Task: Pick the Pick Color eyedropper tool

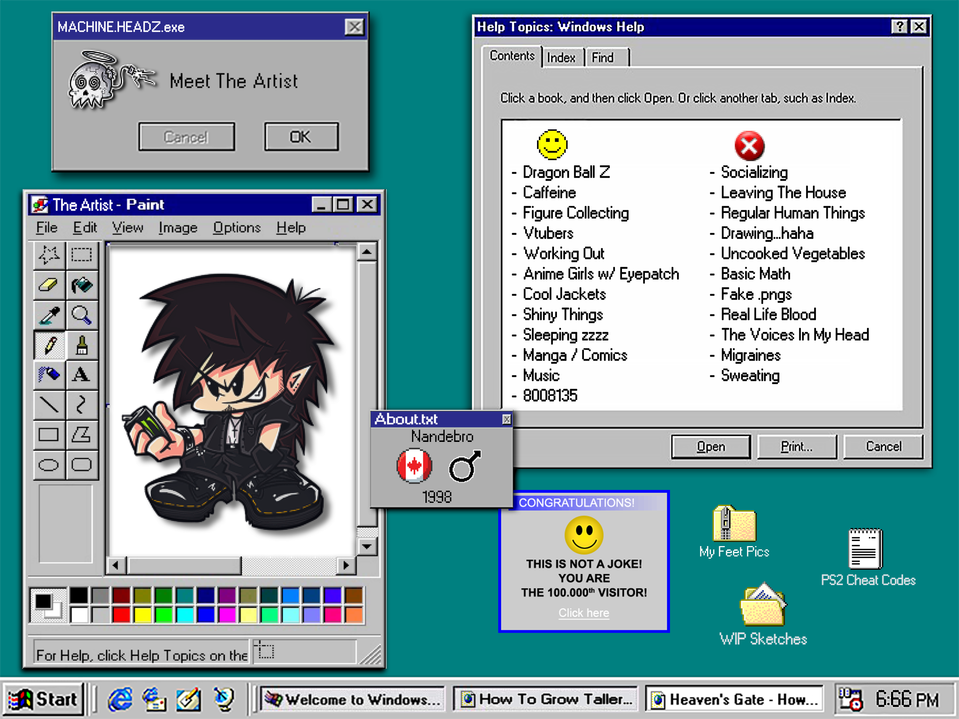Action: point(50,315)
